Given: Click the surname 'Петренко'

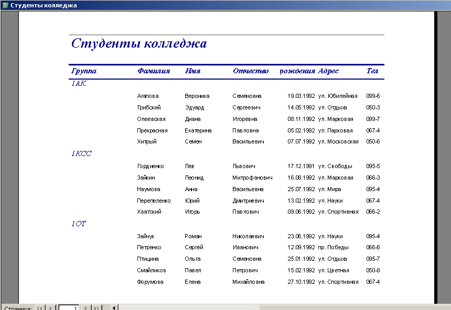Looking at the screenshot, I should pos(149,247).
